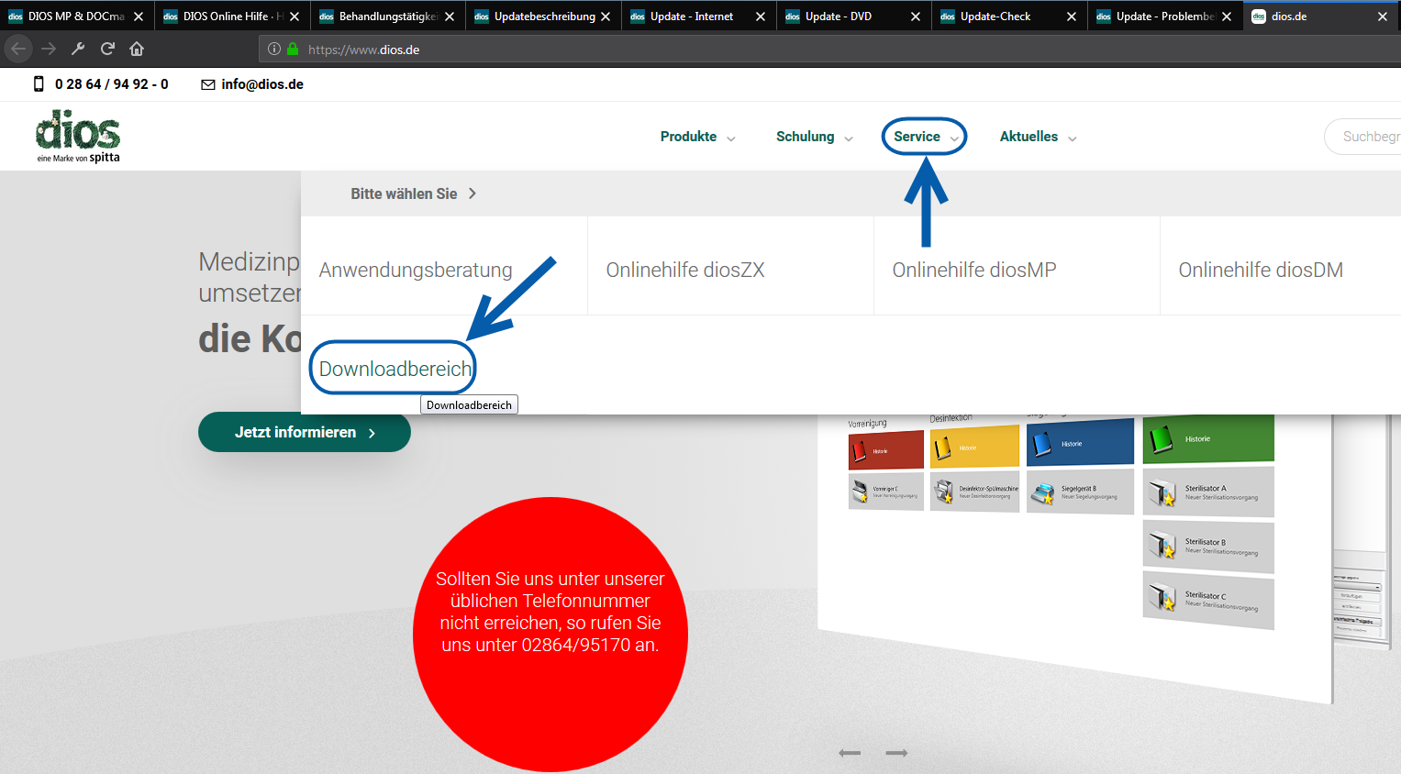
Task: Expand the Schulung menu
Action: coord(815,137)
